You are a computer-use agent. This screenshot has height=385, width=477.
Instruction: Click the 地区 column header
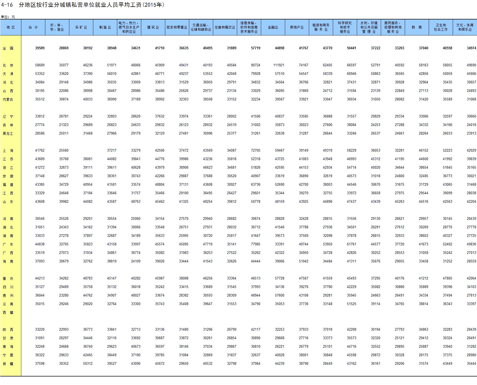tap(11, 27)
